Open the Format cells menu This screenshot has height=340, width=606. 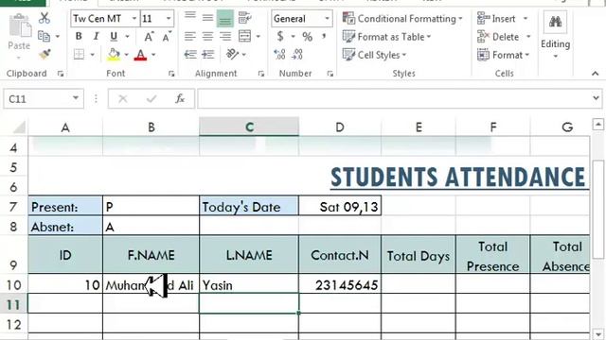(x=503, y=55)
